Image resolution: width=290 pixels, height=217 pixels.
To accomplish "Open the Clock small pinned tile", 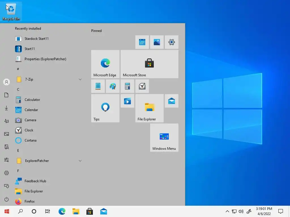I will tap(142, 86).
